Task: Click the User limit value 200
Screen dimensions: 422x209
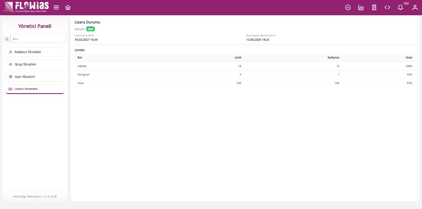Action: (239, 83)
